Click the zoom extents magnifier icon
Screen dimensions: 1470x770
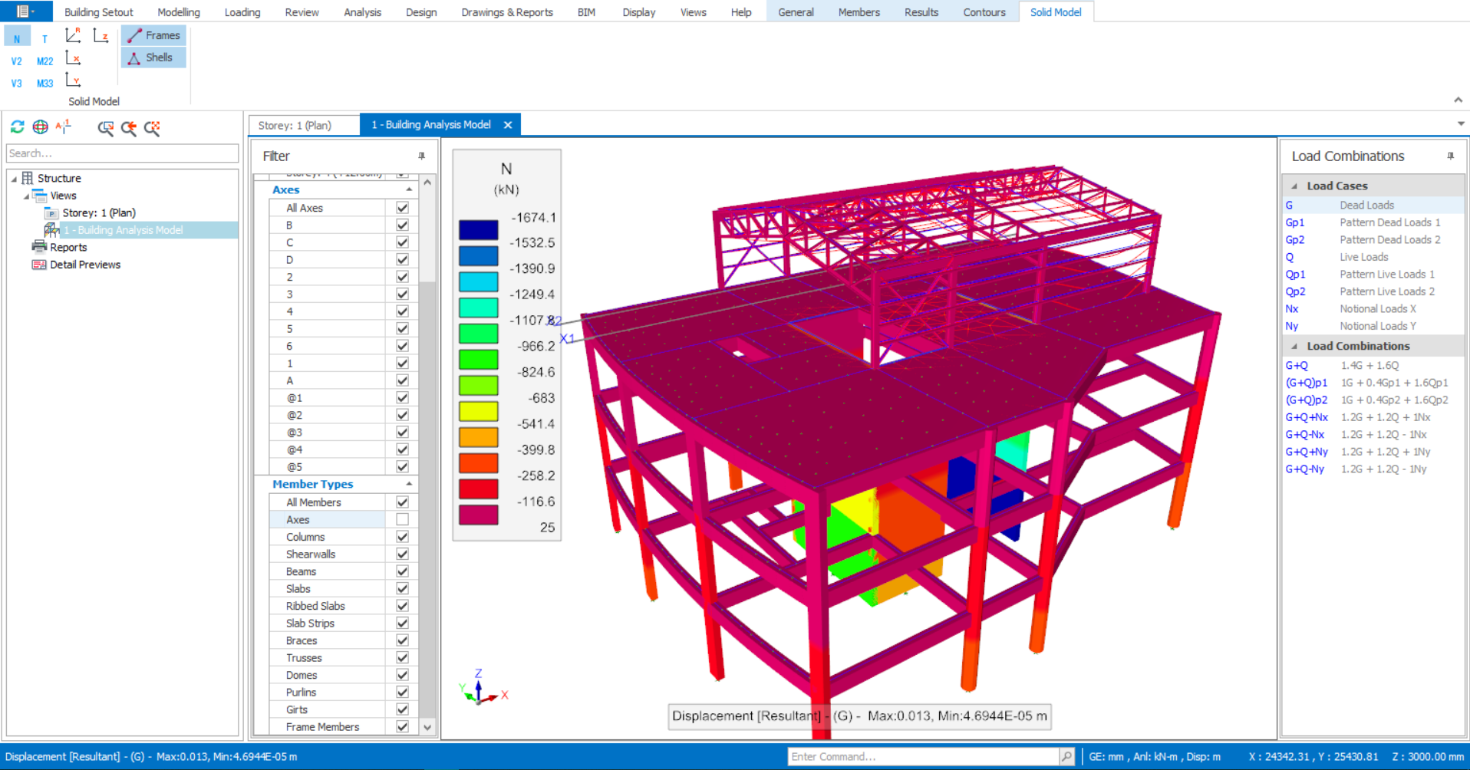pos(152,128)
